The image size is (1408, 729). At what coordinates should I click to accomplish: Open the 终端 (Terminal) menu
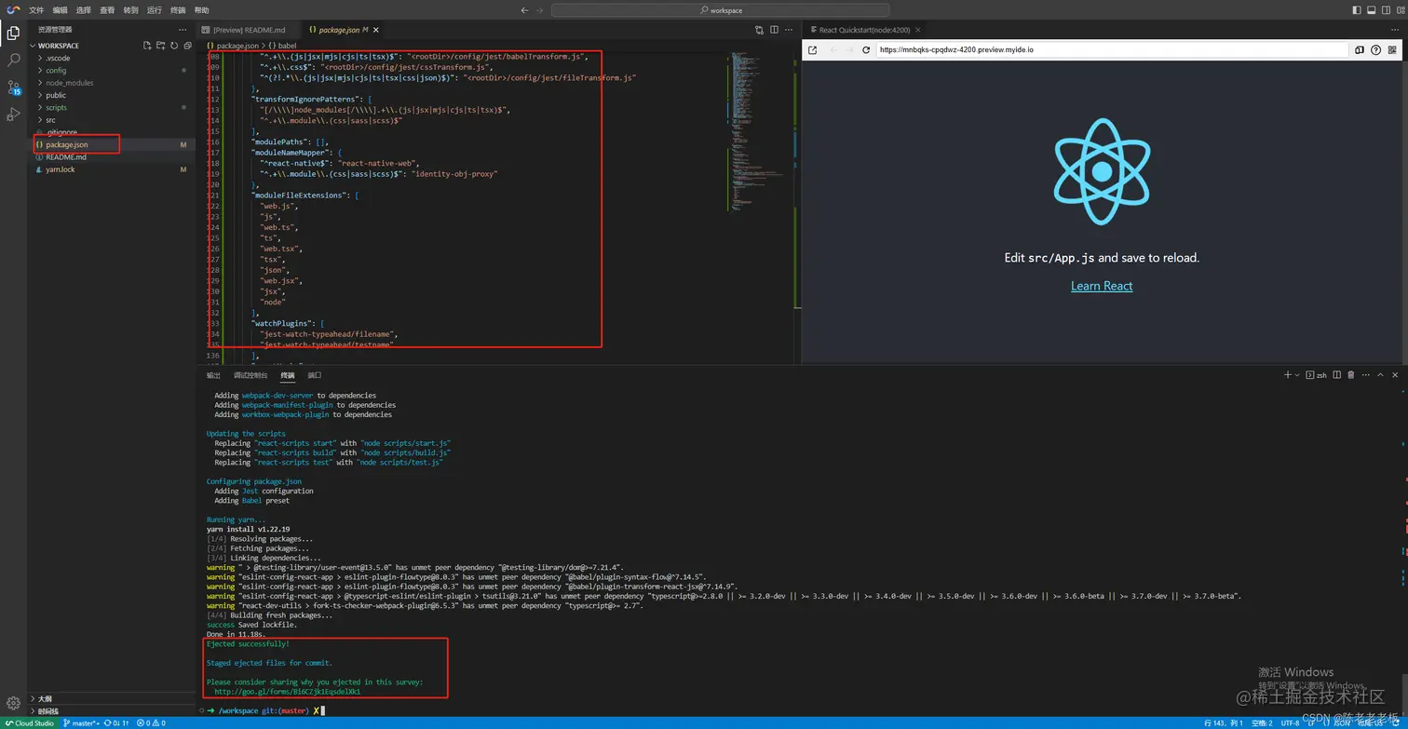point(178,10)
